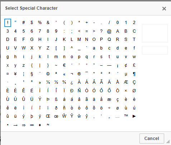Viewport: 171px width, 145px height.
Task: Pick the pilcrow ¶ paragraph sign
Action: pyautogui.click(x=134, y=74)
